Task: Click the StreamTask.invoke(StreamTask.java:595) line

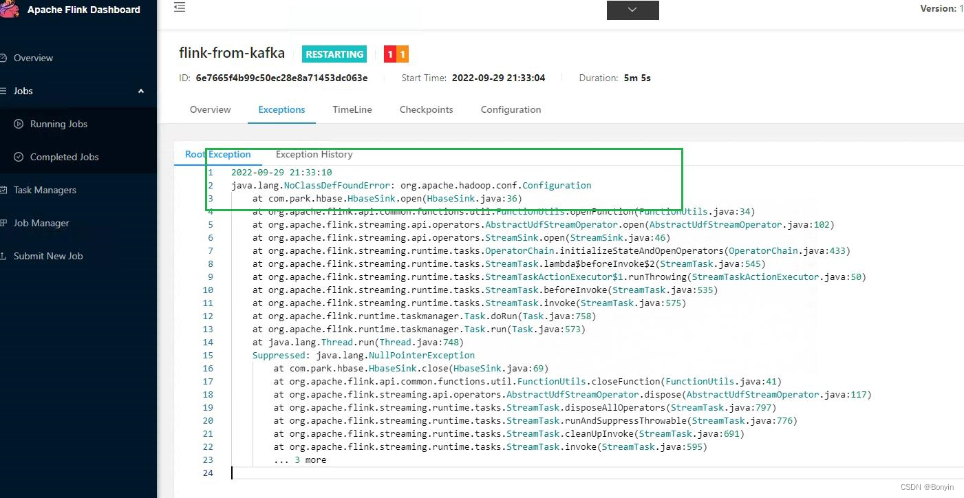Action: pos(490,446)
